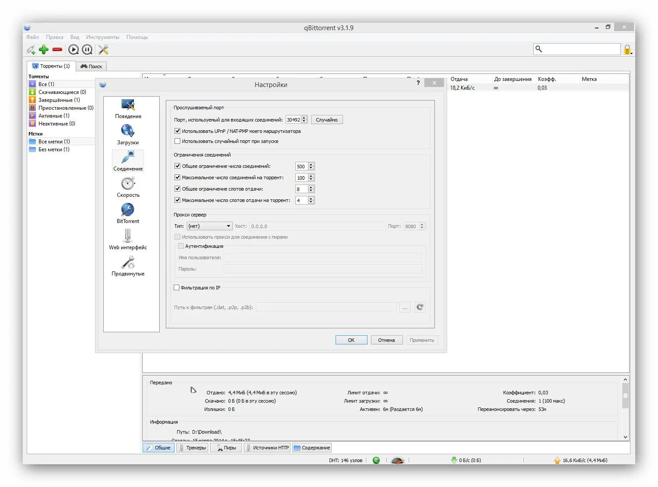The image size is (658, 487).
Task: Click the "..." browse button for the filter path
Action: point(405,307)
